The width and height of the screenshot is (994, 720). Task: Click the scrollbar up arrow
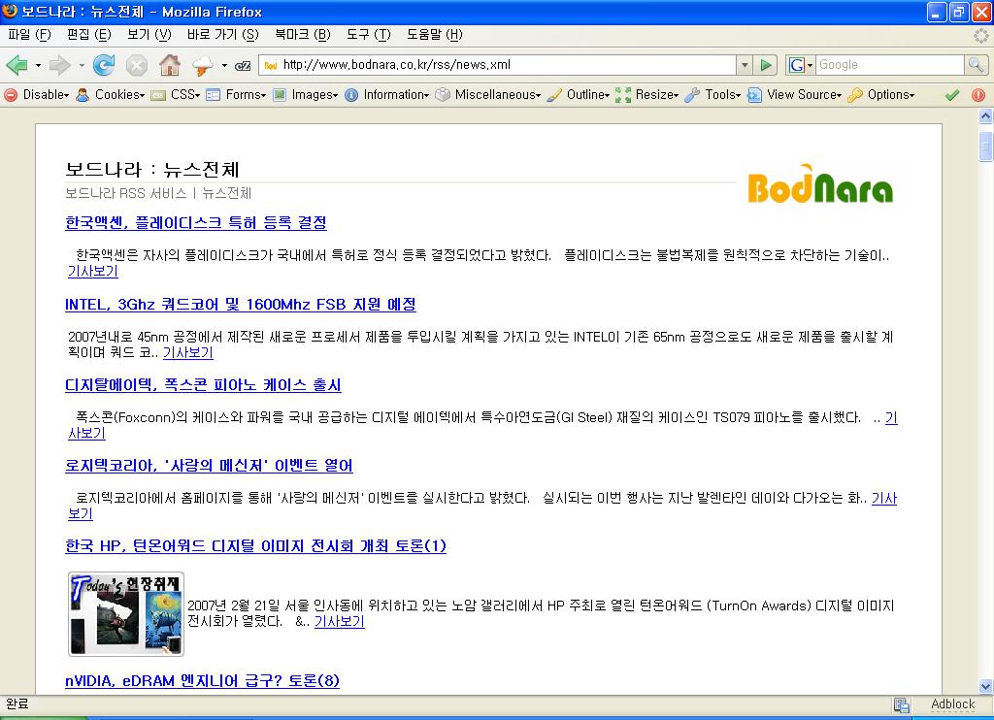(x=985, y=115)
